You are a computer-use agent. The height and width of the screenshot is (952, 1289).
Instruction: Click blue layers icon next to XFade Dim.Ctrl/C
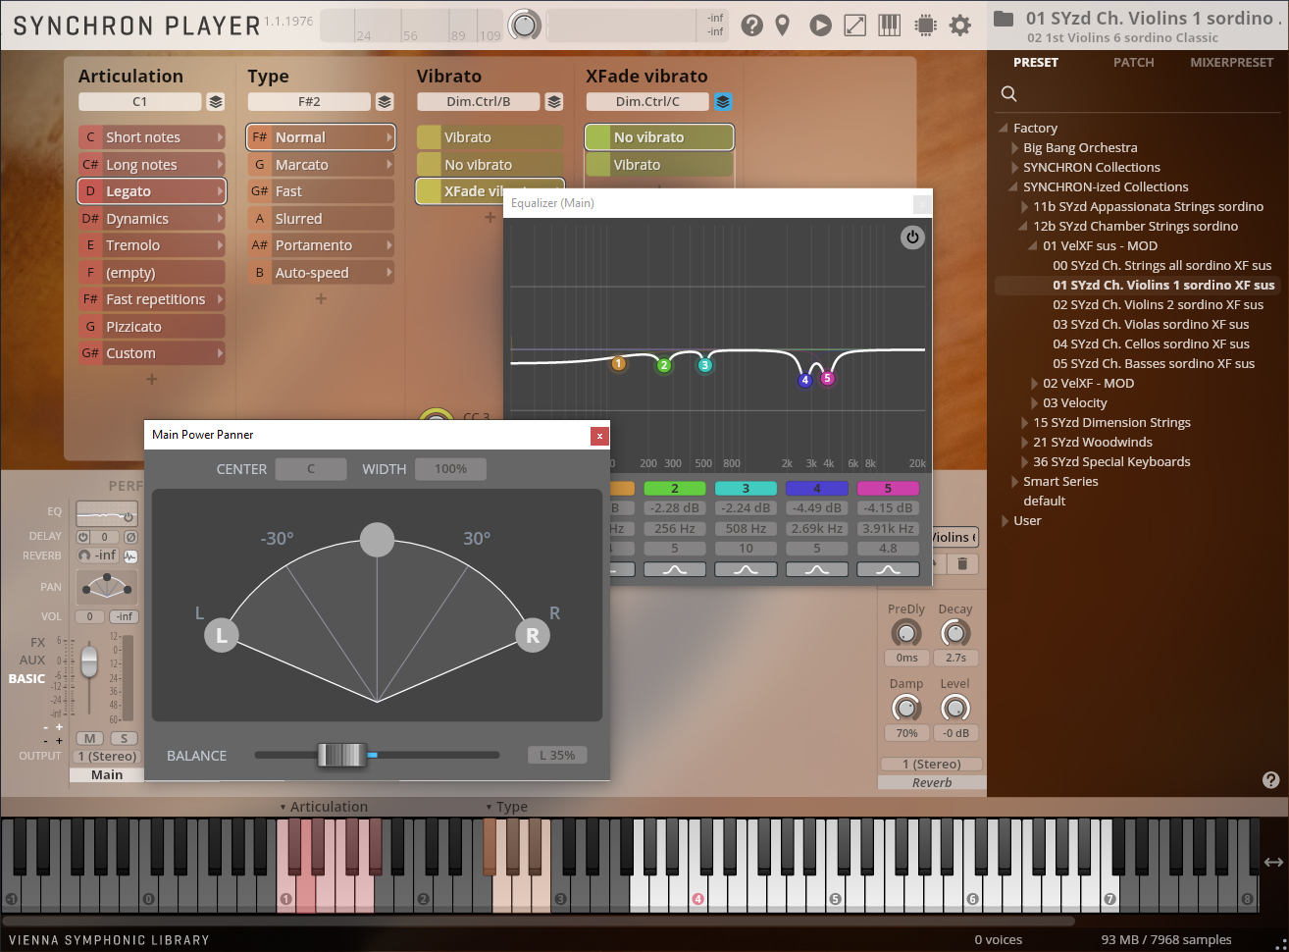(723, 101)
